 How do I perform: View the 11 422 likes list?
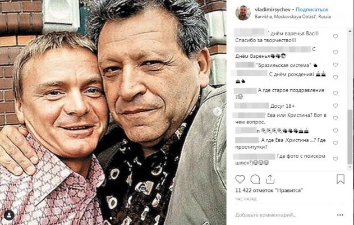[x=269, y=190]
